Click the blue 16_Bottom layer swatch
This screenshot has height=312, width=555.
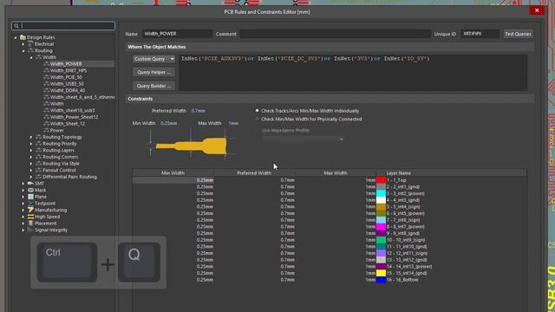[x=381, y=280]
